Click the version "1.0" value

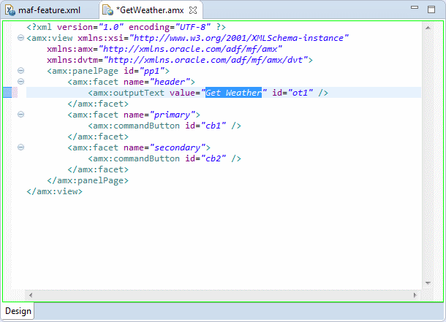point(110,27)
